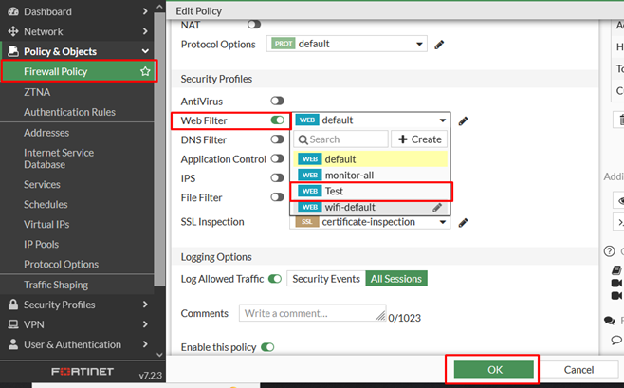624x388 pixels.
Task: Click the favorite star on Firewall Policy
Action: (x=145, y=71)
